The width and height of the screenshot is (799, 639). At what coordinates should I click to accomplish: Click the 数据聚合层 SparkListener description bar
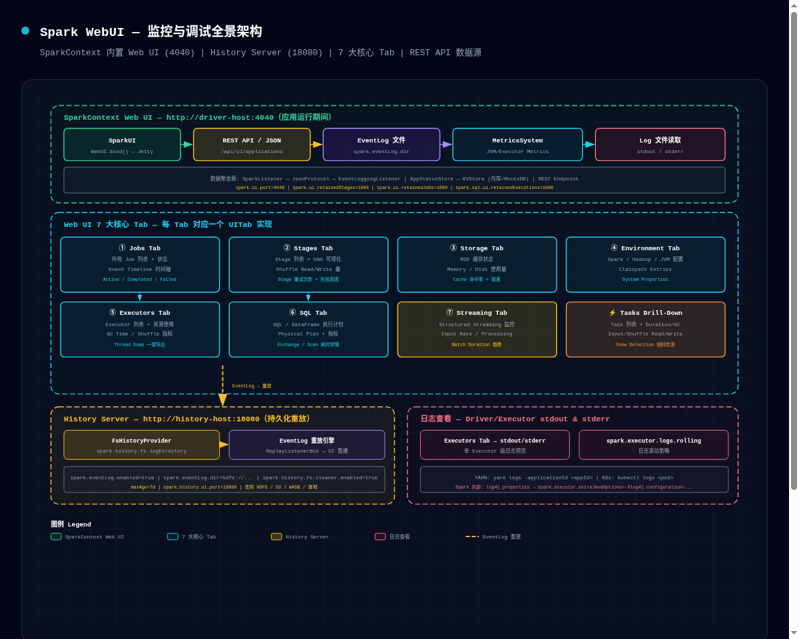pyautogui.click(x=394, y=180)
